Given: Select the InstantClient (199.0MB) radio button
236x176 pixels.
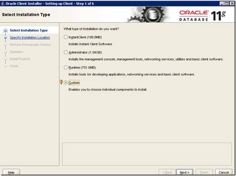Looking at the screenshot, I should pos(66,37).
